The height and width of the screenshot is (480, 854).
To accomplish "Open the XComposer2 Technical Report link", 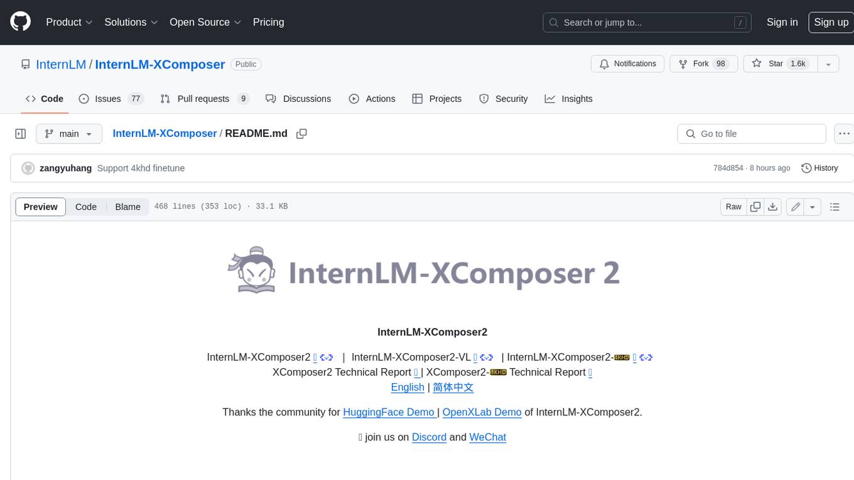I will coord(417,373).
